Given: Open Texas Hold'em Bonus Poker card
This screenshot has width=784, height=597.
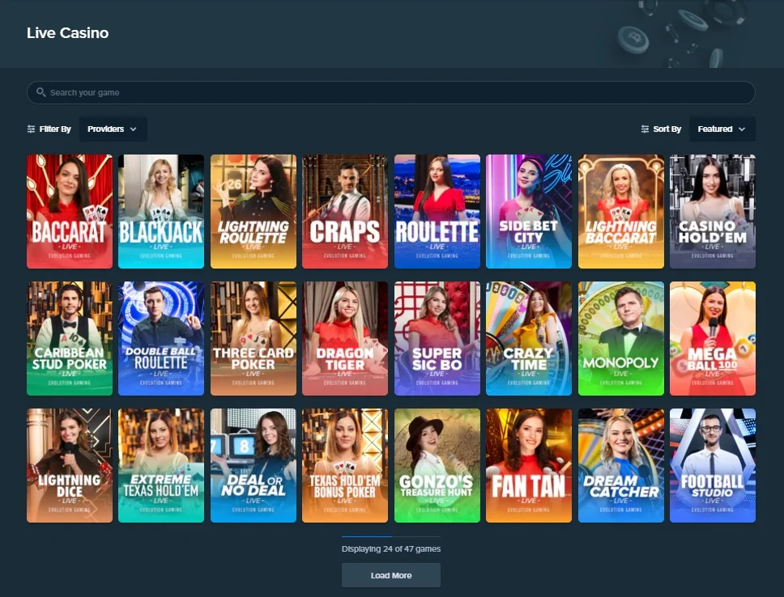Looking at the screenshot, I should coord(345,466).
